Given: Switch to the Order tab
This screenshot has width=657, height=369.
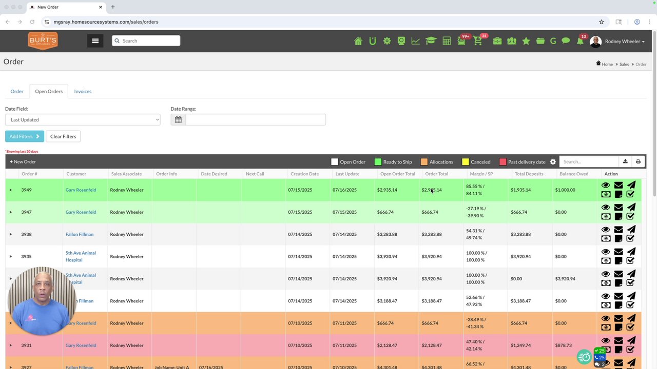Looking at the screenshot, I should [17, 91].
